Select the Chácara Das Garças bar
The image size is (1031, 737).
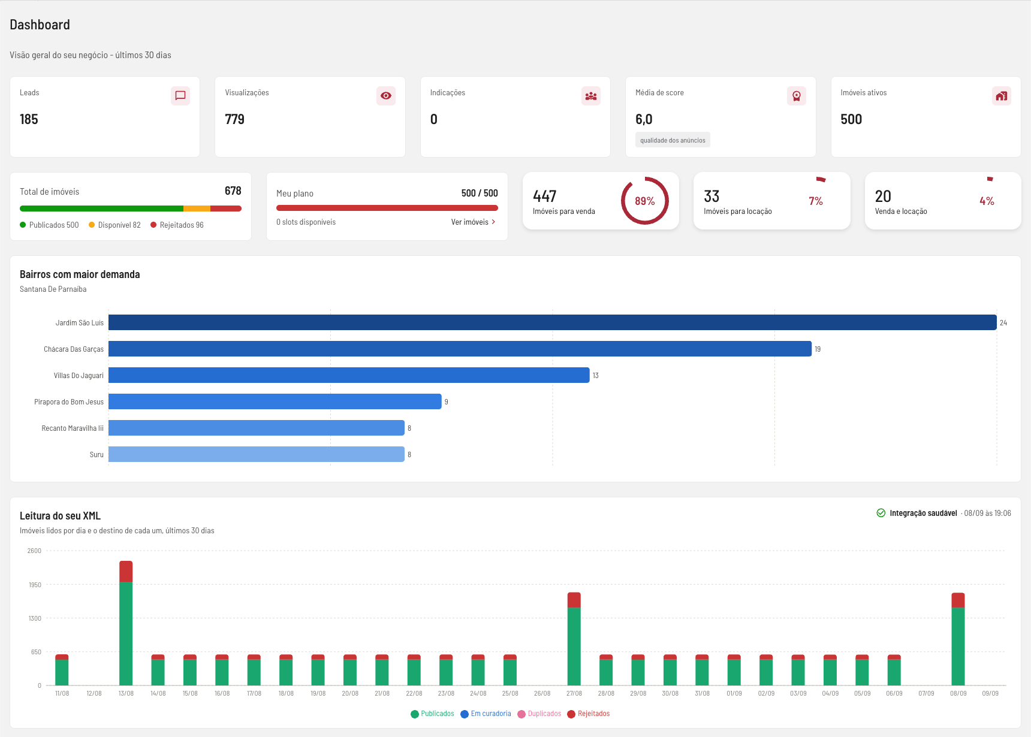(460, 349)
